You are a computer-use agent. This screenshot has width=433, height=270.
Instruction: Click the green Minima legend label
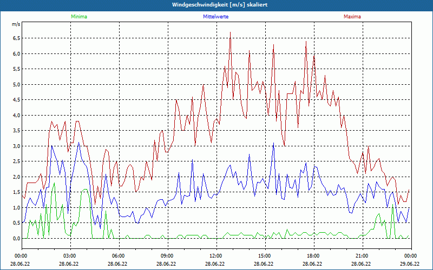click(79, 17)
